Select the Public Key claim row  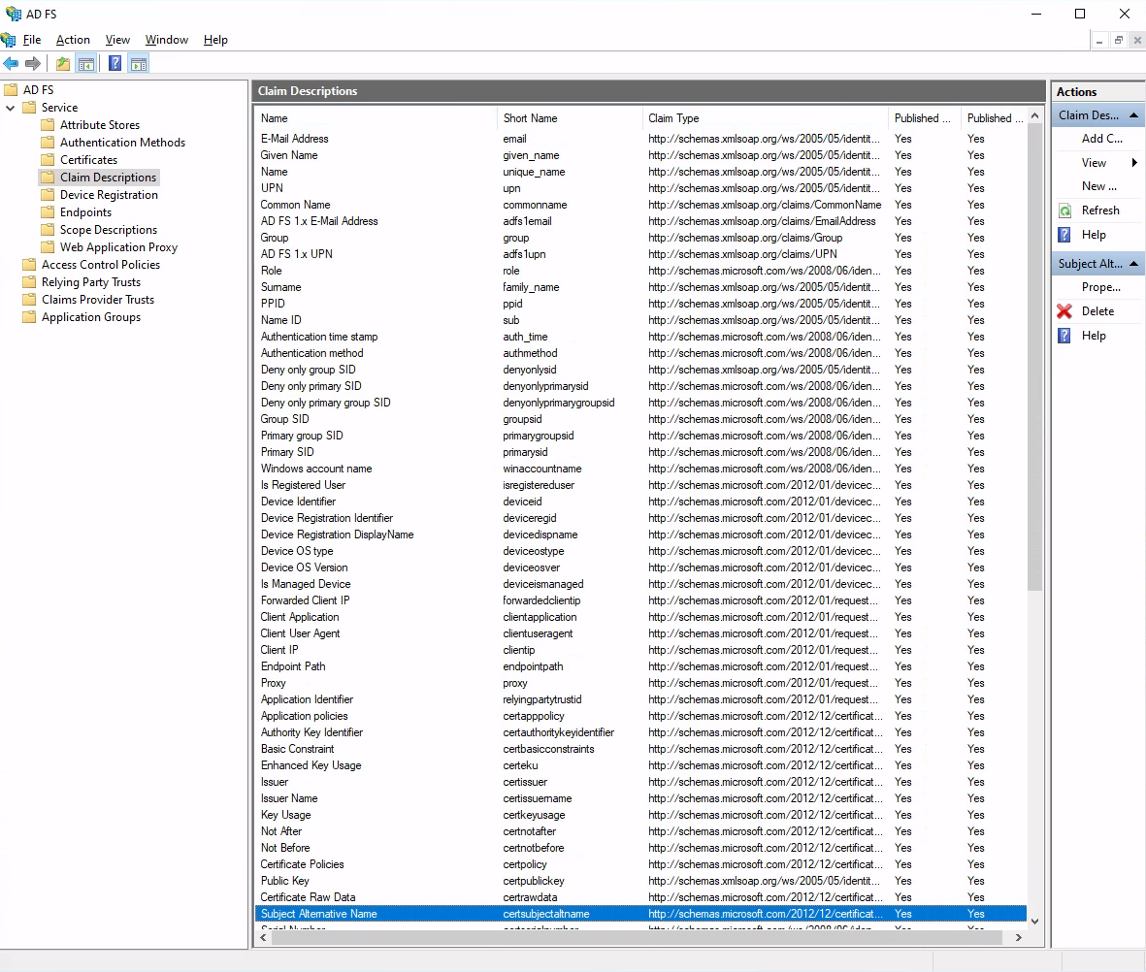641,882
